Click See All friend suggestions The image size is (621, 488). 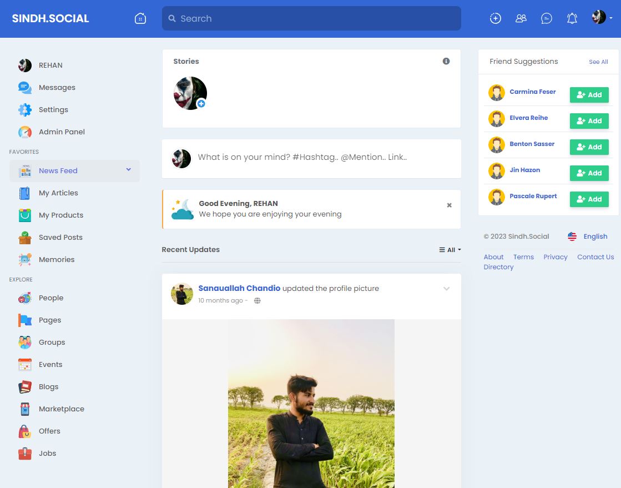click(598, 62)
